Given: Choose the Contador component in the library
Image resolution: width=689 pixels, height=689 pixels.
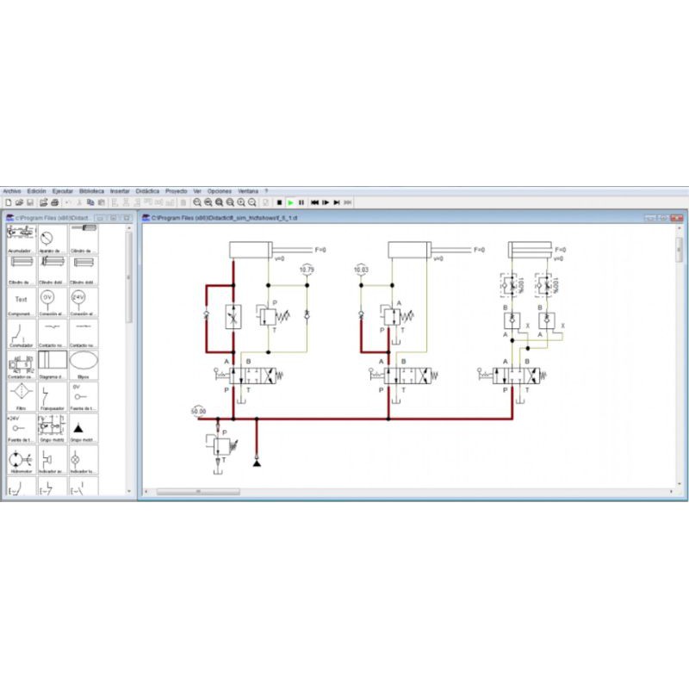Looking at the screenshot, I should pos(21,365).
